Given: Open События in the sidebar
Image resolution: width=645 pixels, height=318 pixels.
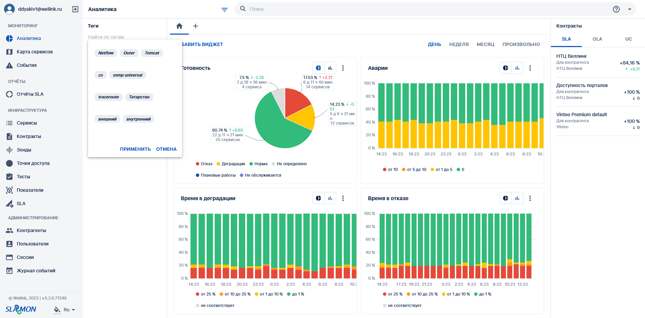Looking at the screenshot, I should (x=41, y=65).
